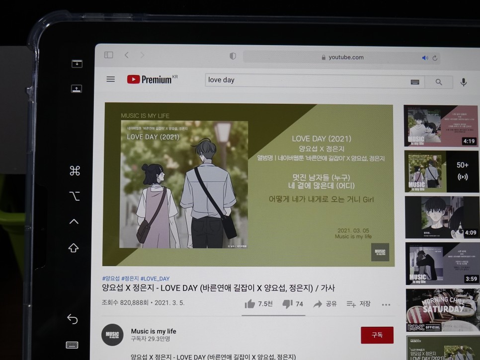Play the suggested video lasting 3:59

pos(442,264)
